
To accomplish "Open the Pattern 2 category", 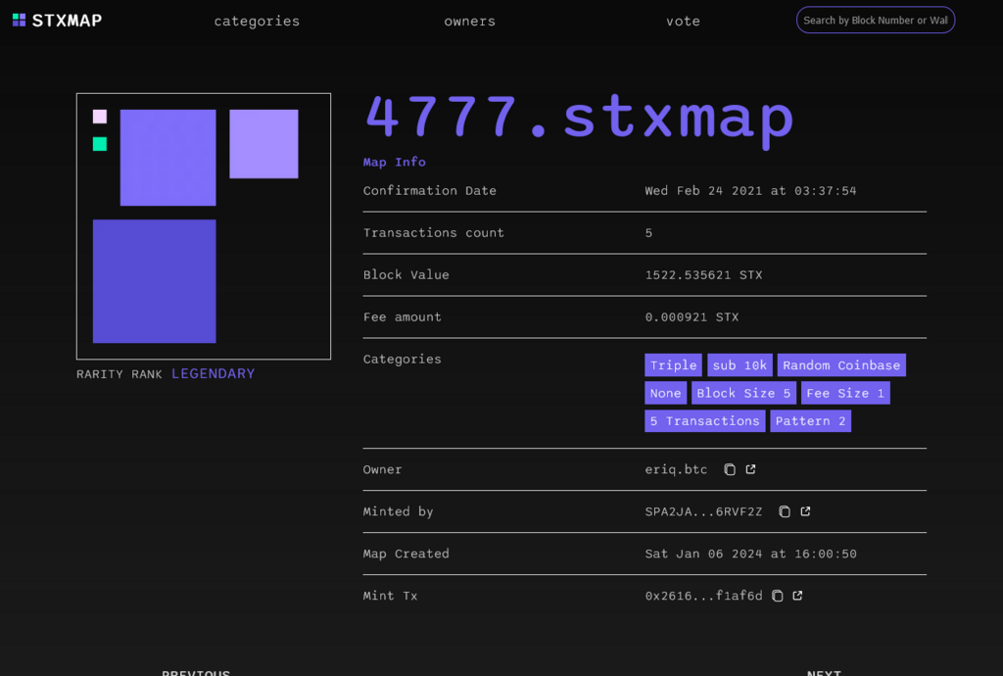I will tap(810, 421).
